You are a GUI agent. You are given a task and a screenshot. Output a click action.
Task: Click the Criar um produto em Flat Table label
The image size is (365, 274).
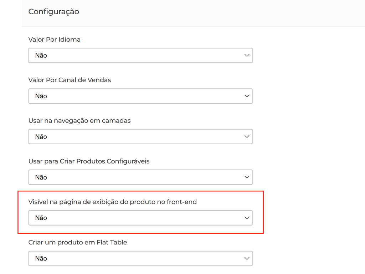(78, 243)
